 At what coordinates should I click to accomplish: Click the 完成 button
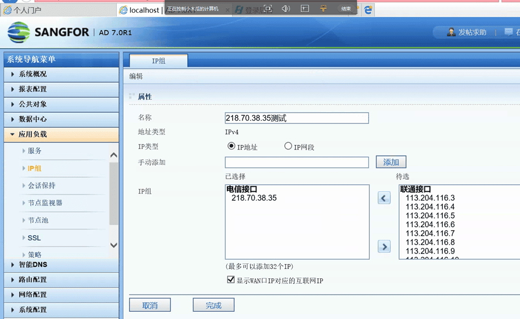click(x=214, y=305)
